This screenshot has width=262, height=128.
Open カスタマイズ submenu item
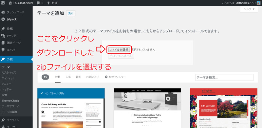coord(9,73)
